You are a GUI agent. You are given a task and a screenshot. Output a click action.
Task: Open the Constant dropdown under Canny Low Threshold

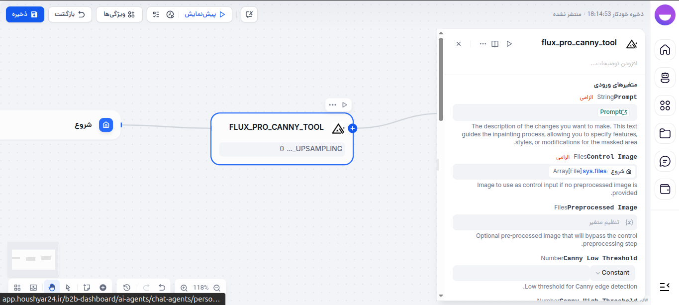(x=612, y=273)
